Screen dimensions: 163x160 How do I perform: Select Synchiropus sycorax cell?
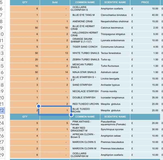[x=115, y=129]
